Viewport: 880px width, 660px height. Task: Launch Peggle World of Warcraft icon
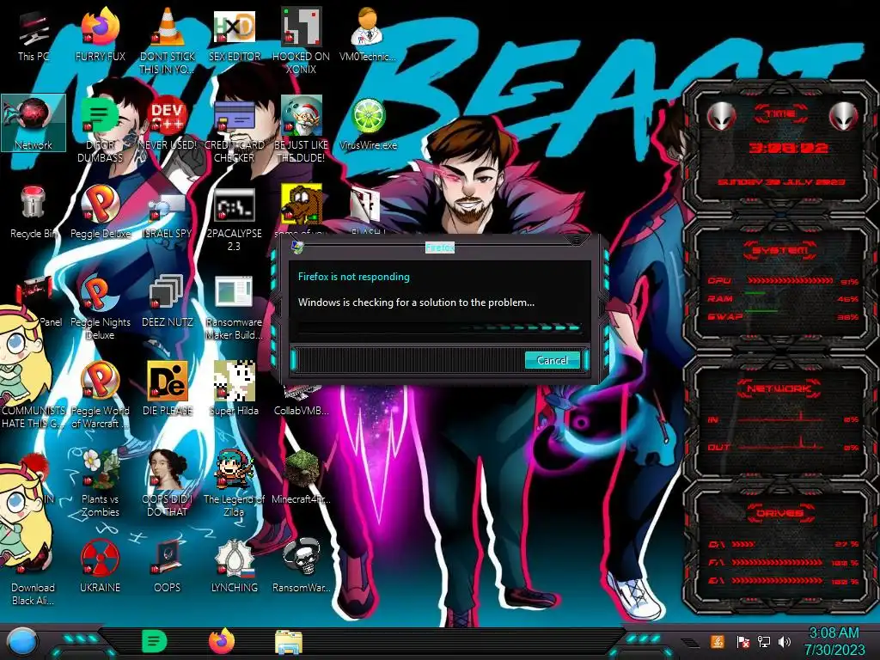pyautogui.click(x=101, y=395)
